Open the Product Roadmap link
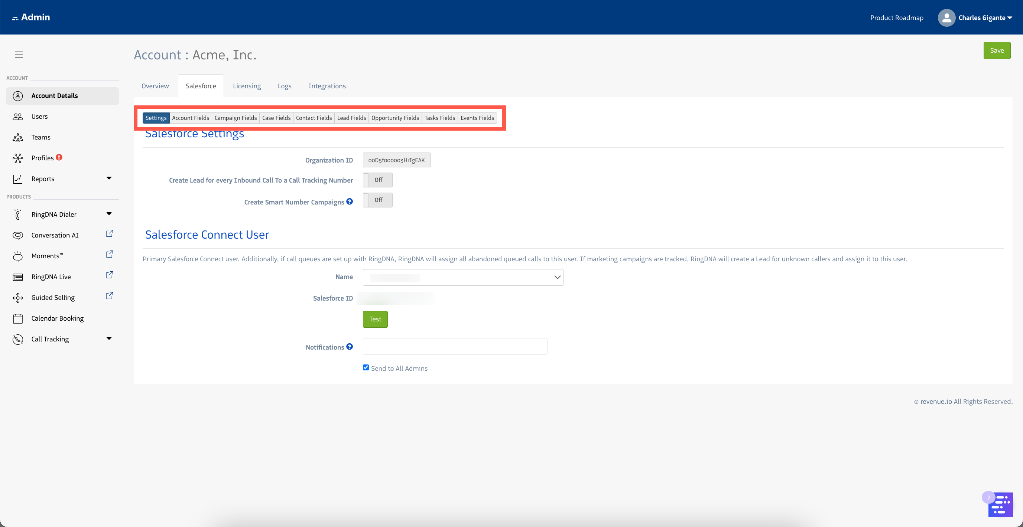 pos(897,18)
